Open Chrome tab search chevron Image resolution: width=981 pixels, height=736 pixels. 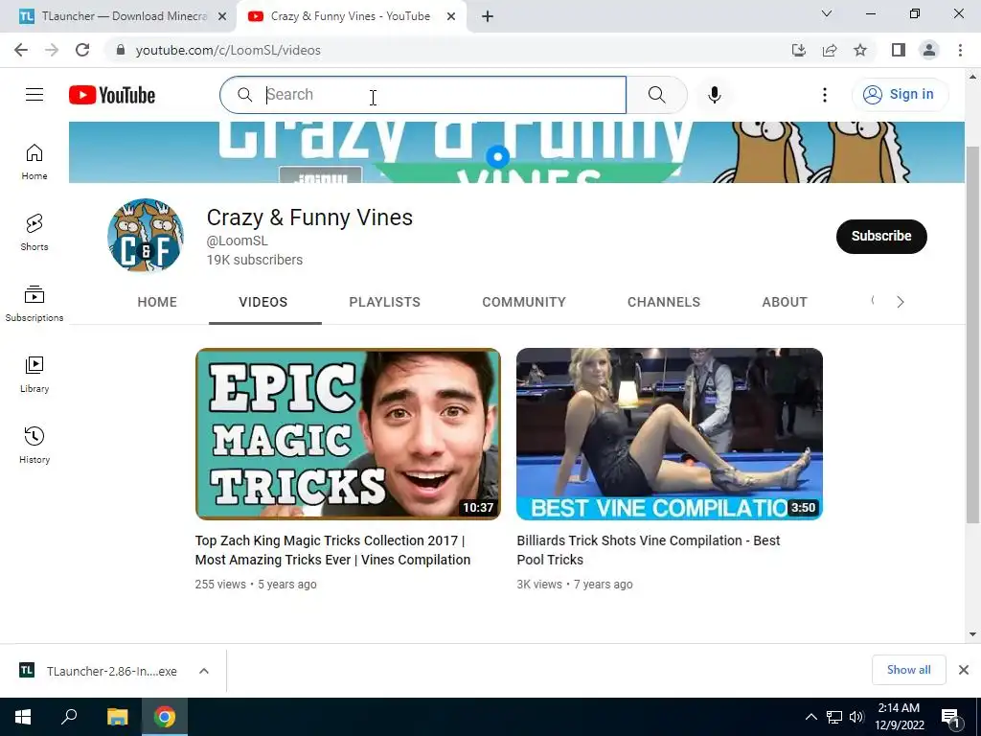[827, 13]
